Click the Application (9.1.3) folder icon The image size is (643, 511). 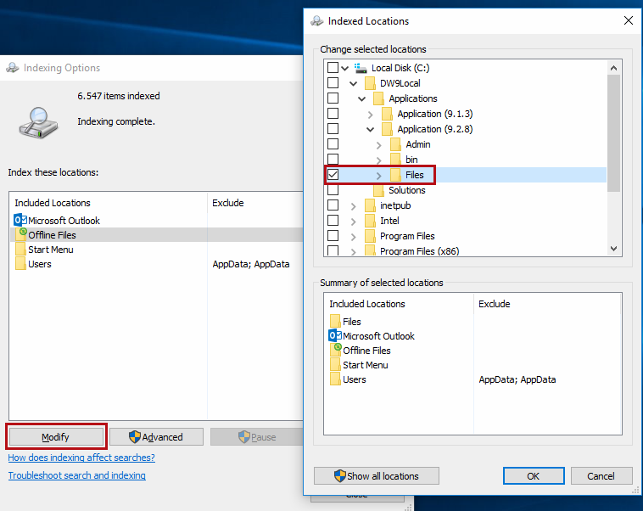point(387,114)
